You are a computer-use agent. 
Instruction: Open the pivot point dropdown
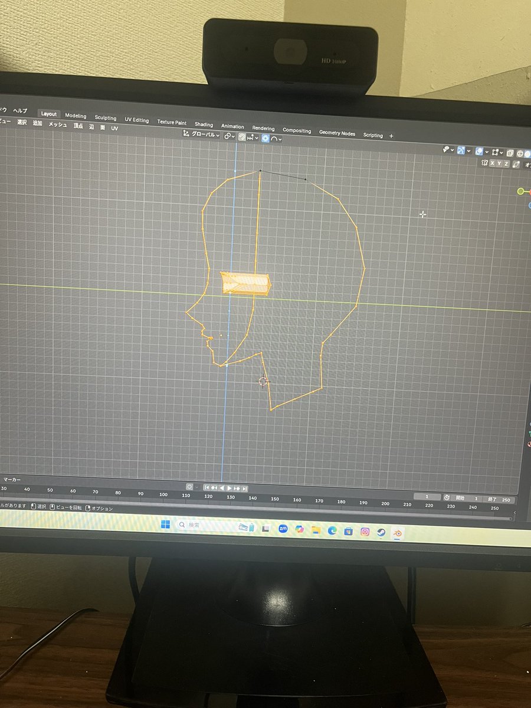coord(230,136)
